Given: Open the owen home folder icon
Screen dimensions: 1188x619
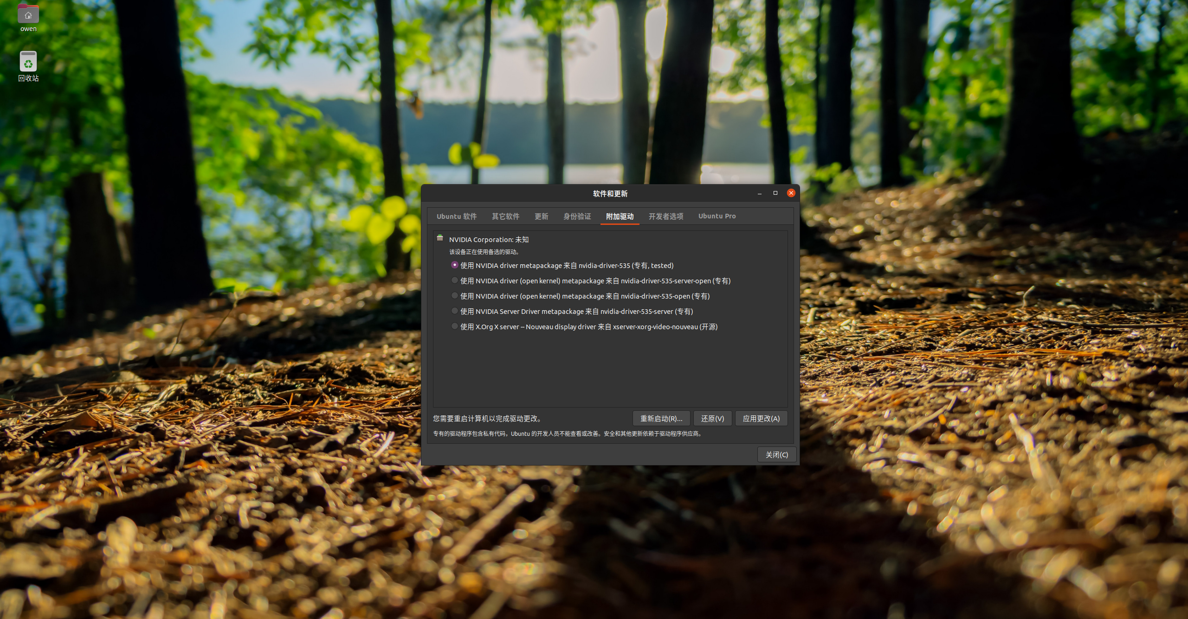Looking at the screenshot, I should click(x=28, y=15).
